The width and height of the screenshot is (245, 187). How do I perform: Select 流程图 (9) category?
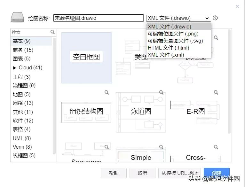(31, 85)
